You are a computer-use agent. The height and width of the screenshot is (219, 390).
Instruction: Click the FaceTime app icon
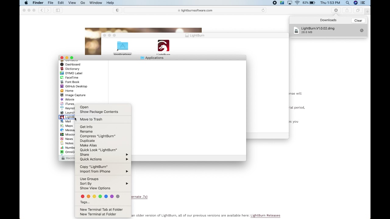click(62, 78)
